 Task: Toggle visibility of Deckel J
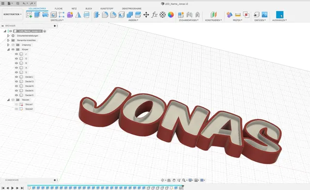point(16,77)
